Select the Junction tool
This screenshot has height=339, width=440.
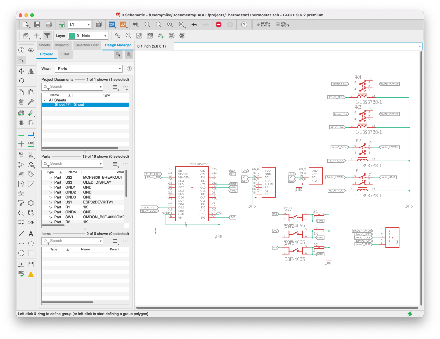click(21, 144)
